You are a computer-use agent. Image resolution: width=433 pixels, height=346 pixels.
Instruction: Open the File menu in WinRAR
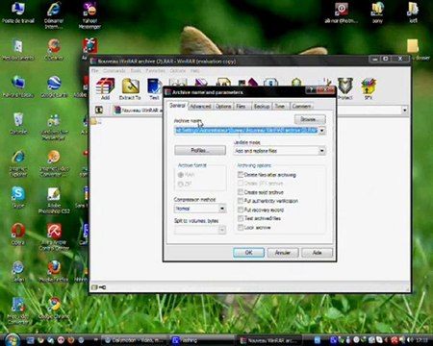coord(95,70)
